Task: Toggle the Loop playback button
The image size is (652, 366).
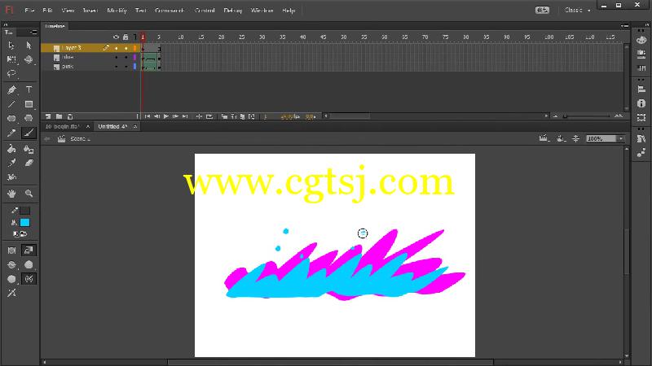Action: [x=209, y=116]
